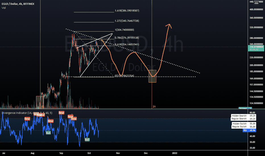Click Dec on the time axis
The height and width of the screenshot is (156, 265).
tap(146, 153)
